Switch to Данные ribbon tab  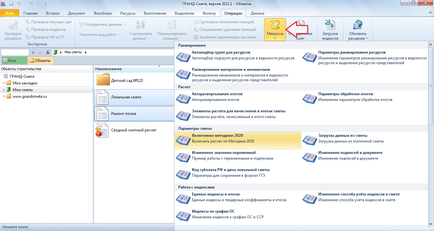(x=257, y=13)
